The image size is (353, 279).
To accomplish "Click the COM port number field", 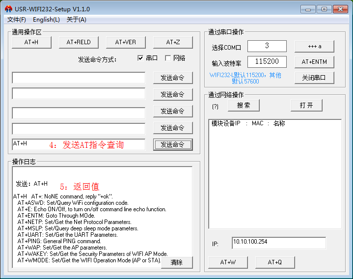I will 267,46.
